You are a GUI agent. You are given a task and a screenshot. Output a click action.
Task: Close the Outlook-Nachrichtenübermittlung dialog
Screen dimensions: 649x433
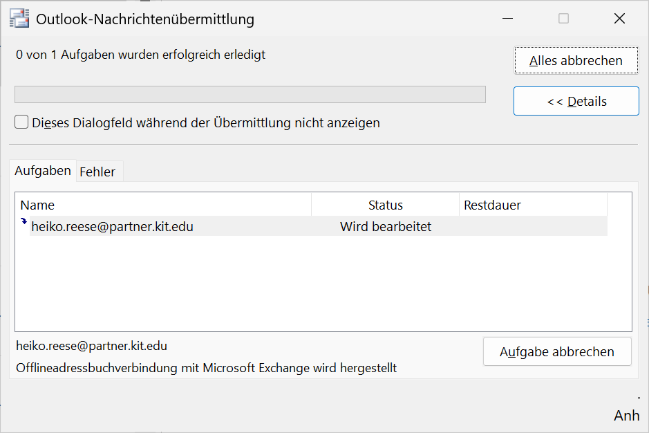(619, 19)
